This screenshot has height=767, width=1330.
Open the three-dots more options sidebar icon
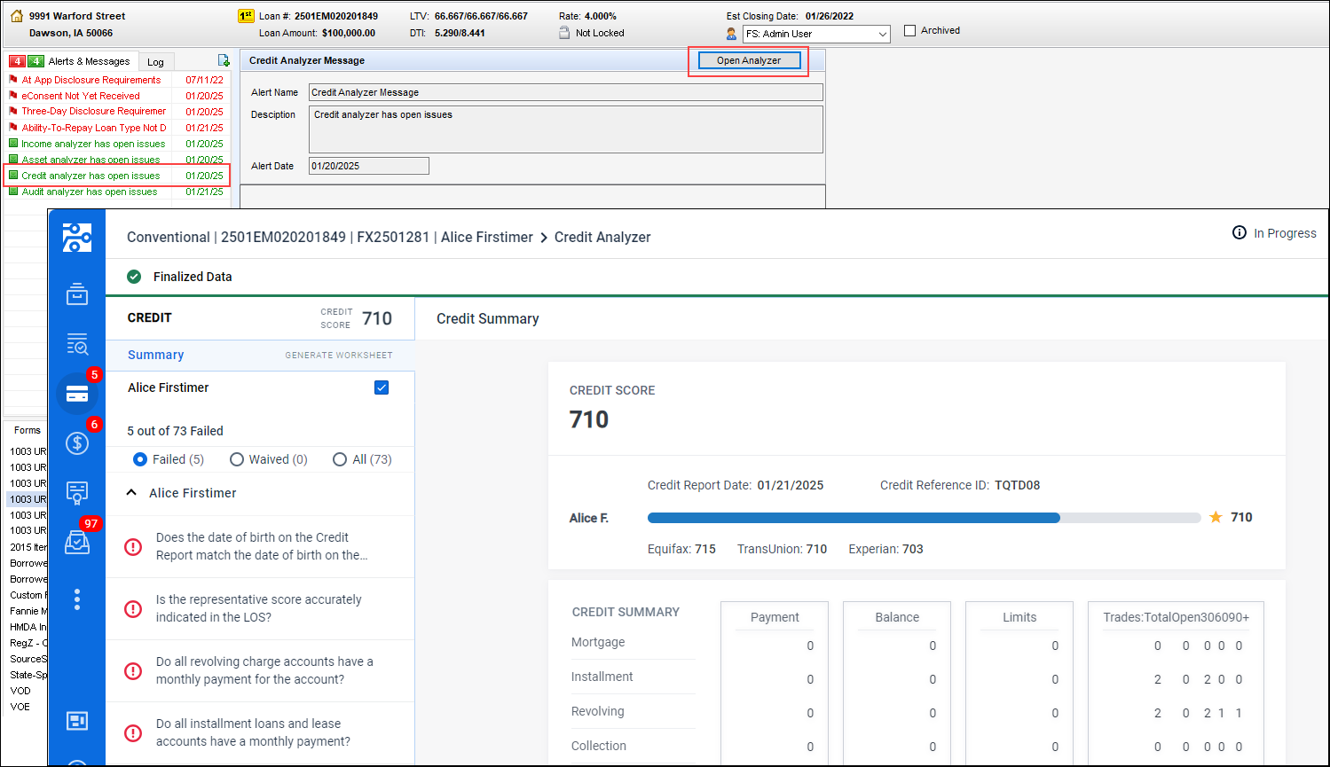[77, 599]
